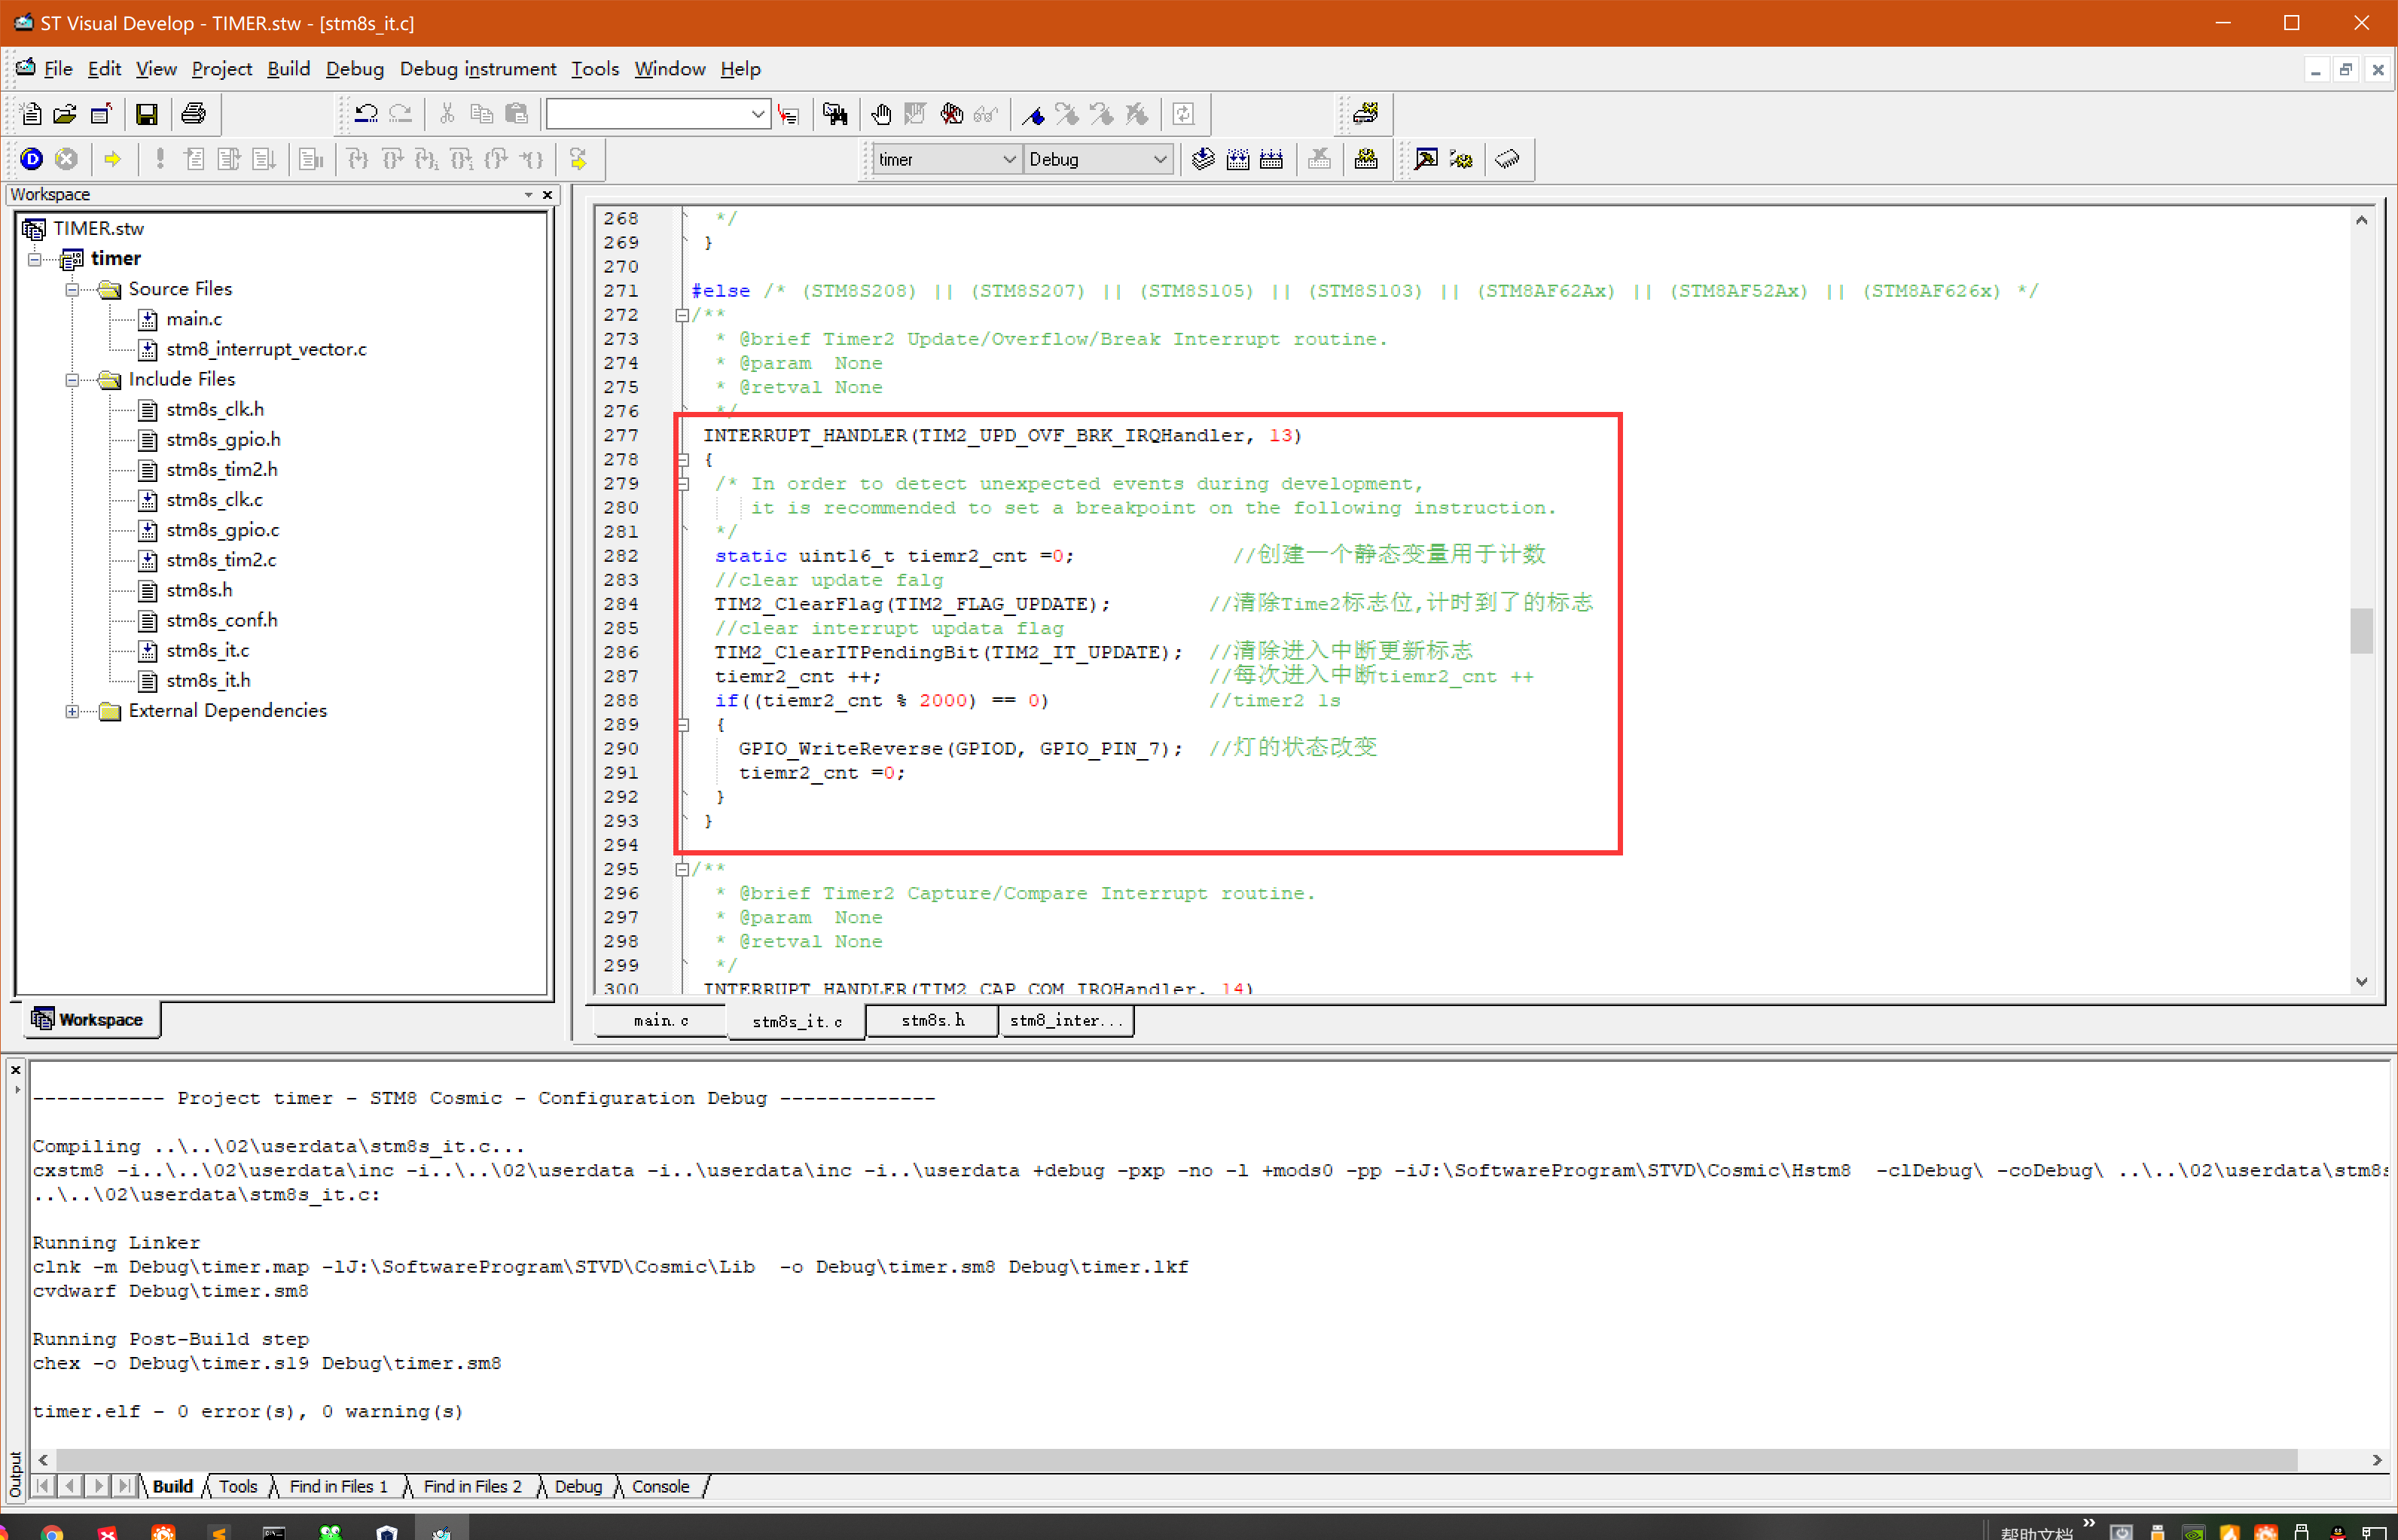Toggle a breakpoint with the hand icon
The height and width of the screenshot is (1540, 2398).
point(881,114)
